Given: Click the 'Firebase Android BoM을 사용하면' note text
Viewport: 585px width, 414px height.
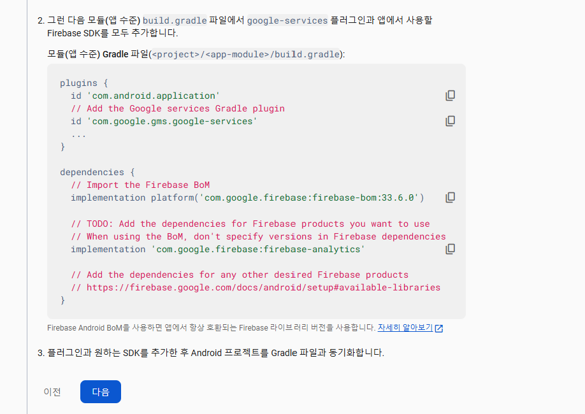Looking at the screenshot, I should click(211, 328).
